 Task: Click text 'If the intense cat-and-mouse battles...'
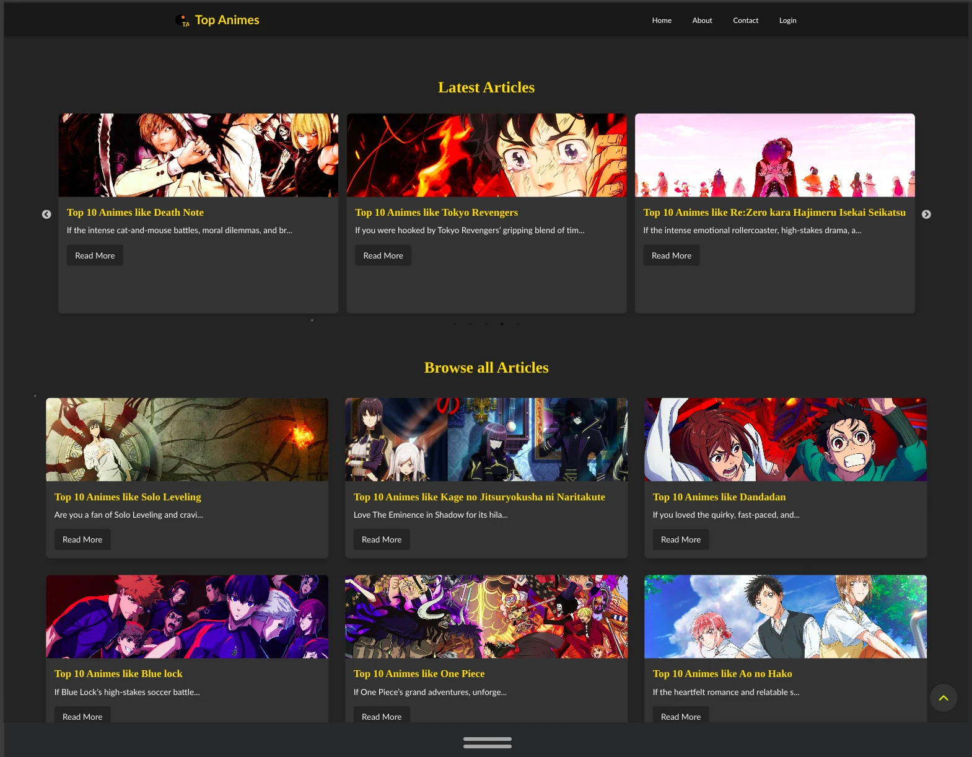pos(180,231)
